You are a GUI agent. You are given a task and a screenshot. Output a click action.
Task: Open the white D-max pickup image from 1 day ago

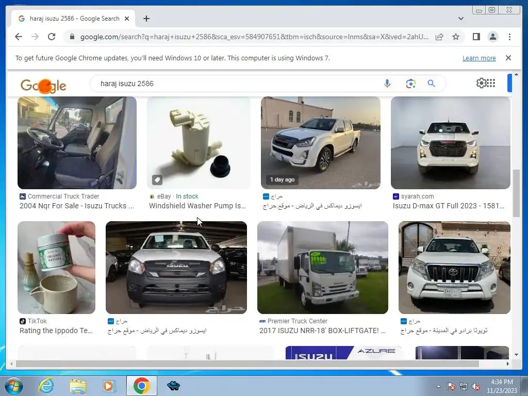point(321,143)
